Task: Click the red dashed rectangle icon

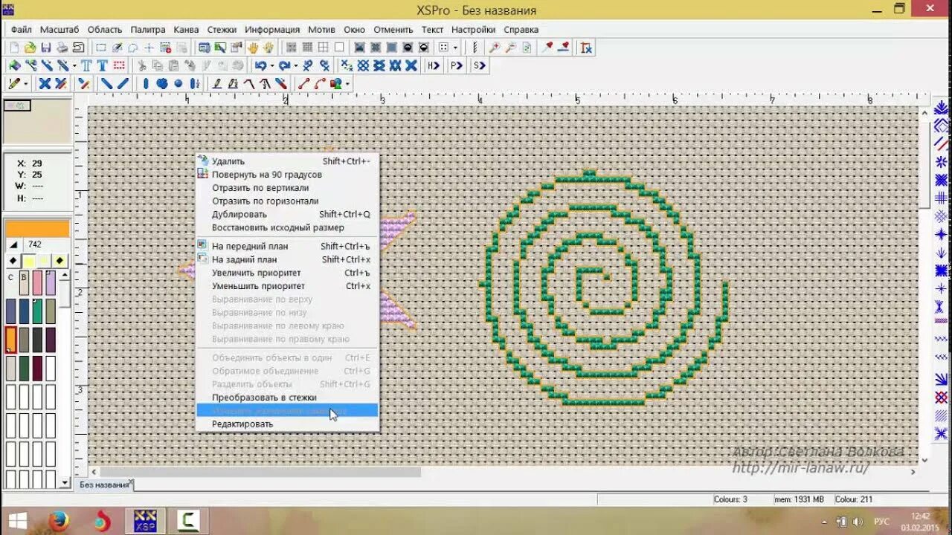Action: tap(119, 65)
